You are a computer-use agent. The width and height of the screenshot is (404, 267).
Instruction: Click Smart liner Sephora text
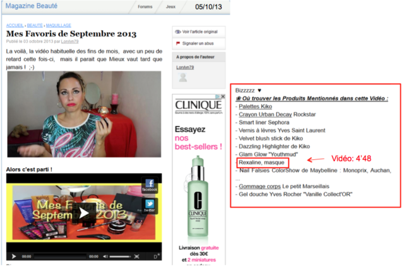tap(264, 122)
